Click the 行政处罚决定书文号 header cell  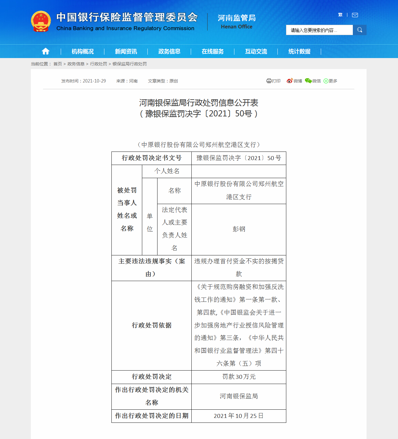pyautogui.click(x=152, y=158)
